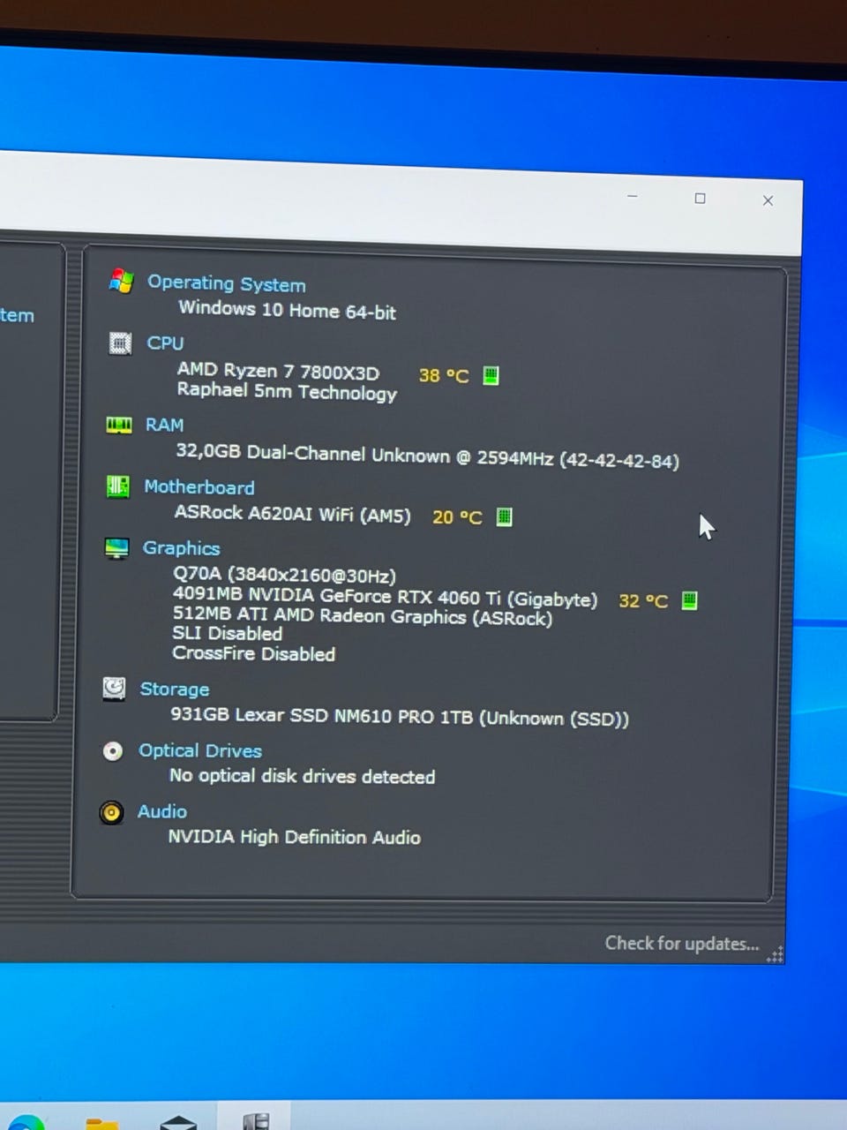Viewport: 847px width, 1130px height.
Task: Select the NVIDIA GeForce RTX 4060 Ti line
Action: [x=385, y=597]
